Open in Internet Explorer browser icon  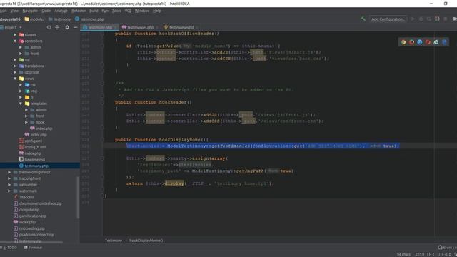pos(436,42)
